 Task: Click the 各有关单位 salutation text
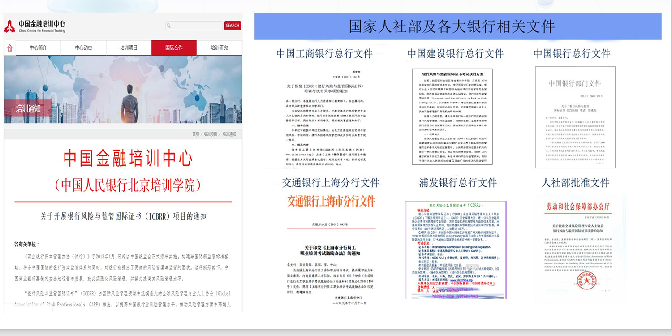(x=26, y=244)
